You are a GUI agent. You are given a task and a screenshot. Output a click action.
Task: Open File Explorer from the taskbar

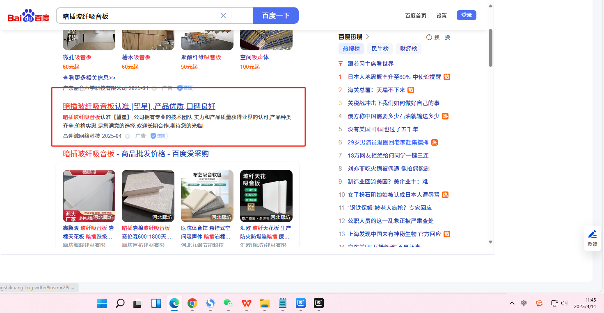click(x=265, y=303)
